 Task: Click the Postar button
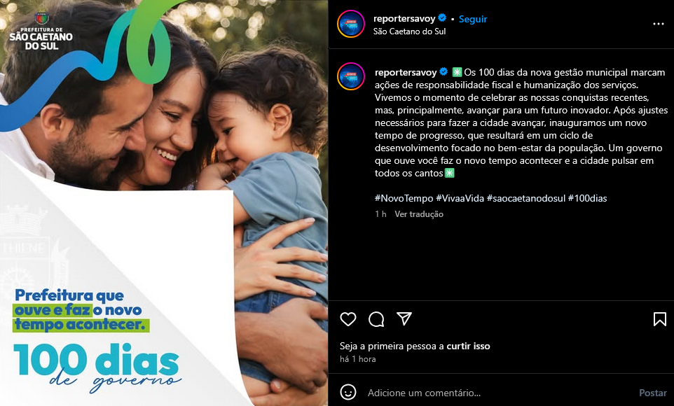(652, 393)
